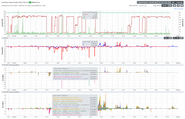The image size is (185, 119).
Task: Click the download data icon button
Action: tap(174, 6)
